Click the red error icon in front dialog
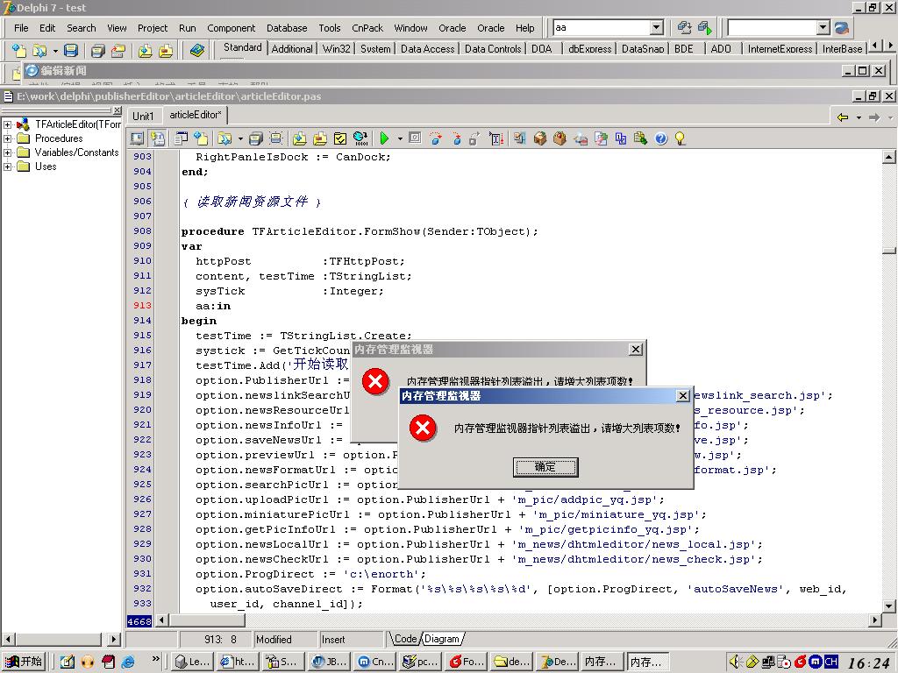Screen dimensions: 898x673 coord(423,429)
